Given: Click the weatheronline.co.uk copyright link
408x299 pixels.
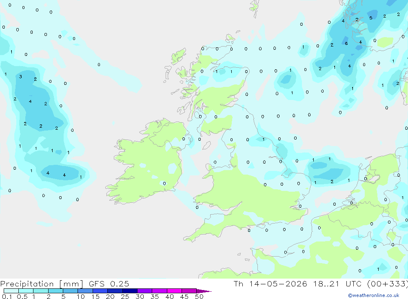Looking at the screenshot, I should click(x=374, y=295).
